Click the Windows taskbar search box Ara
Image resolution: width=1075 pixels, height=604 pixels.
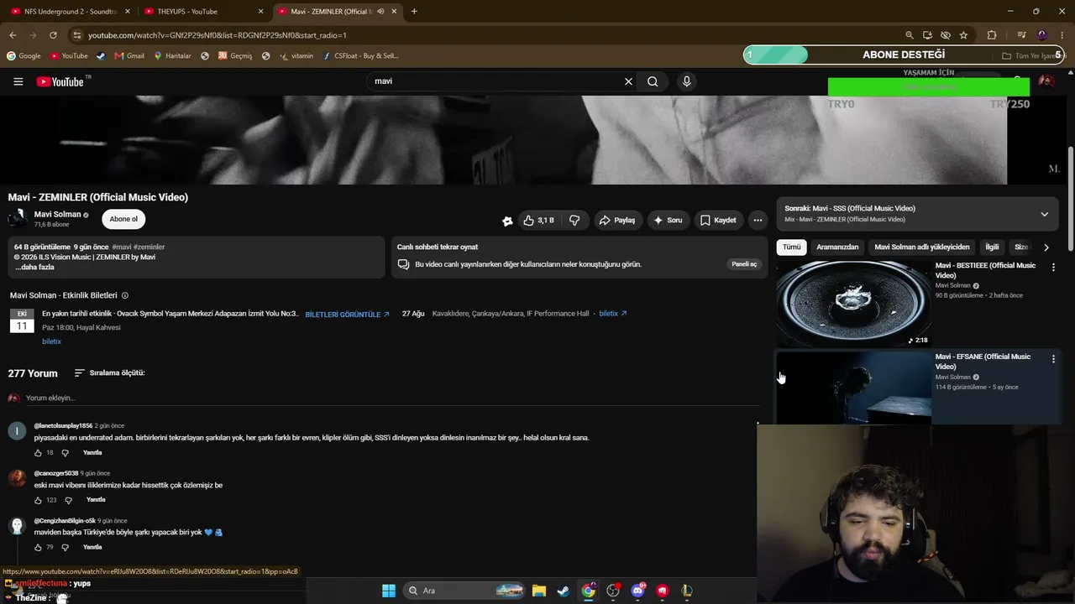click(464, 591)
